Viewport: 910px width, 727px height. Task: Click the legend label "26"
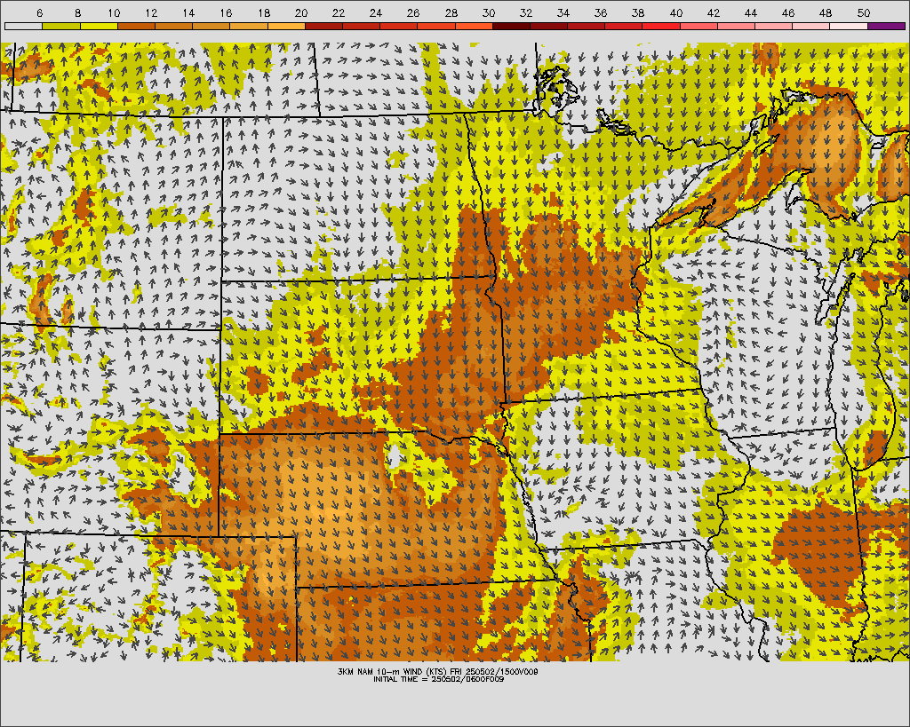pyautogui.click(x=413, y=12)
